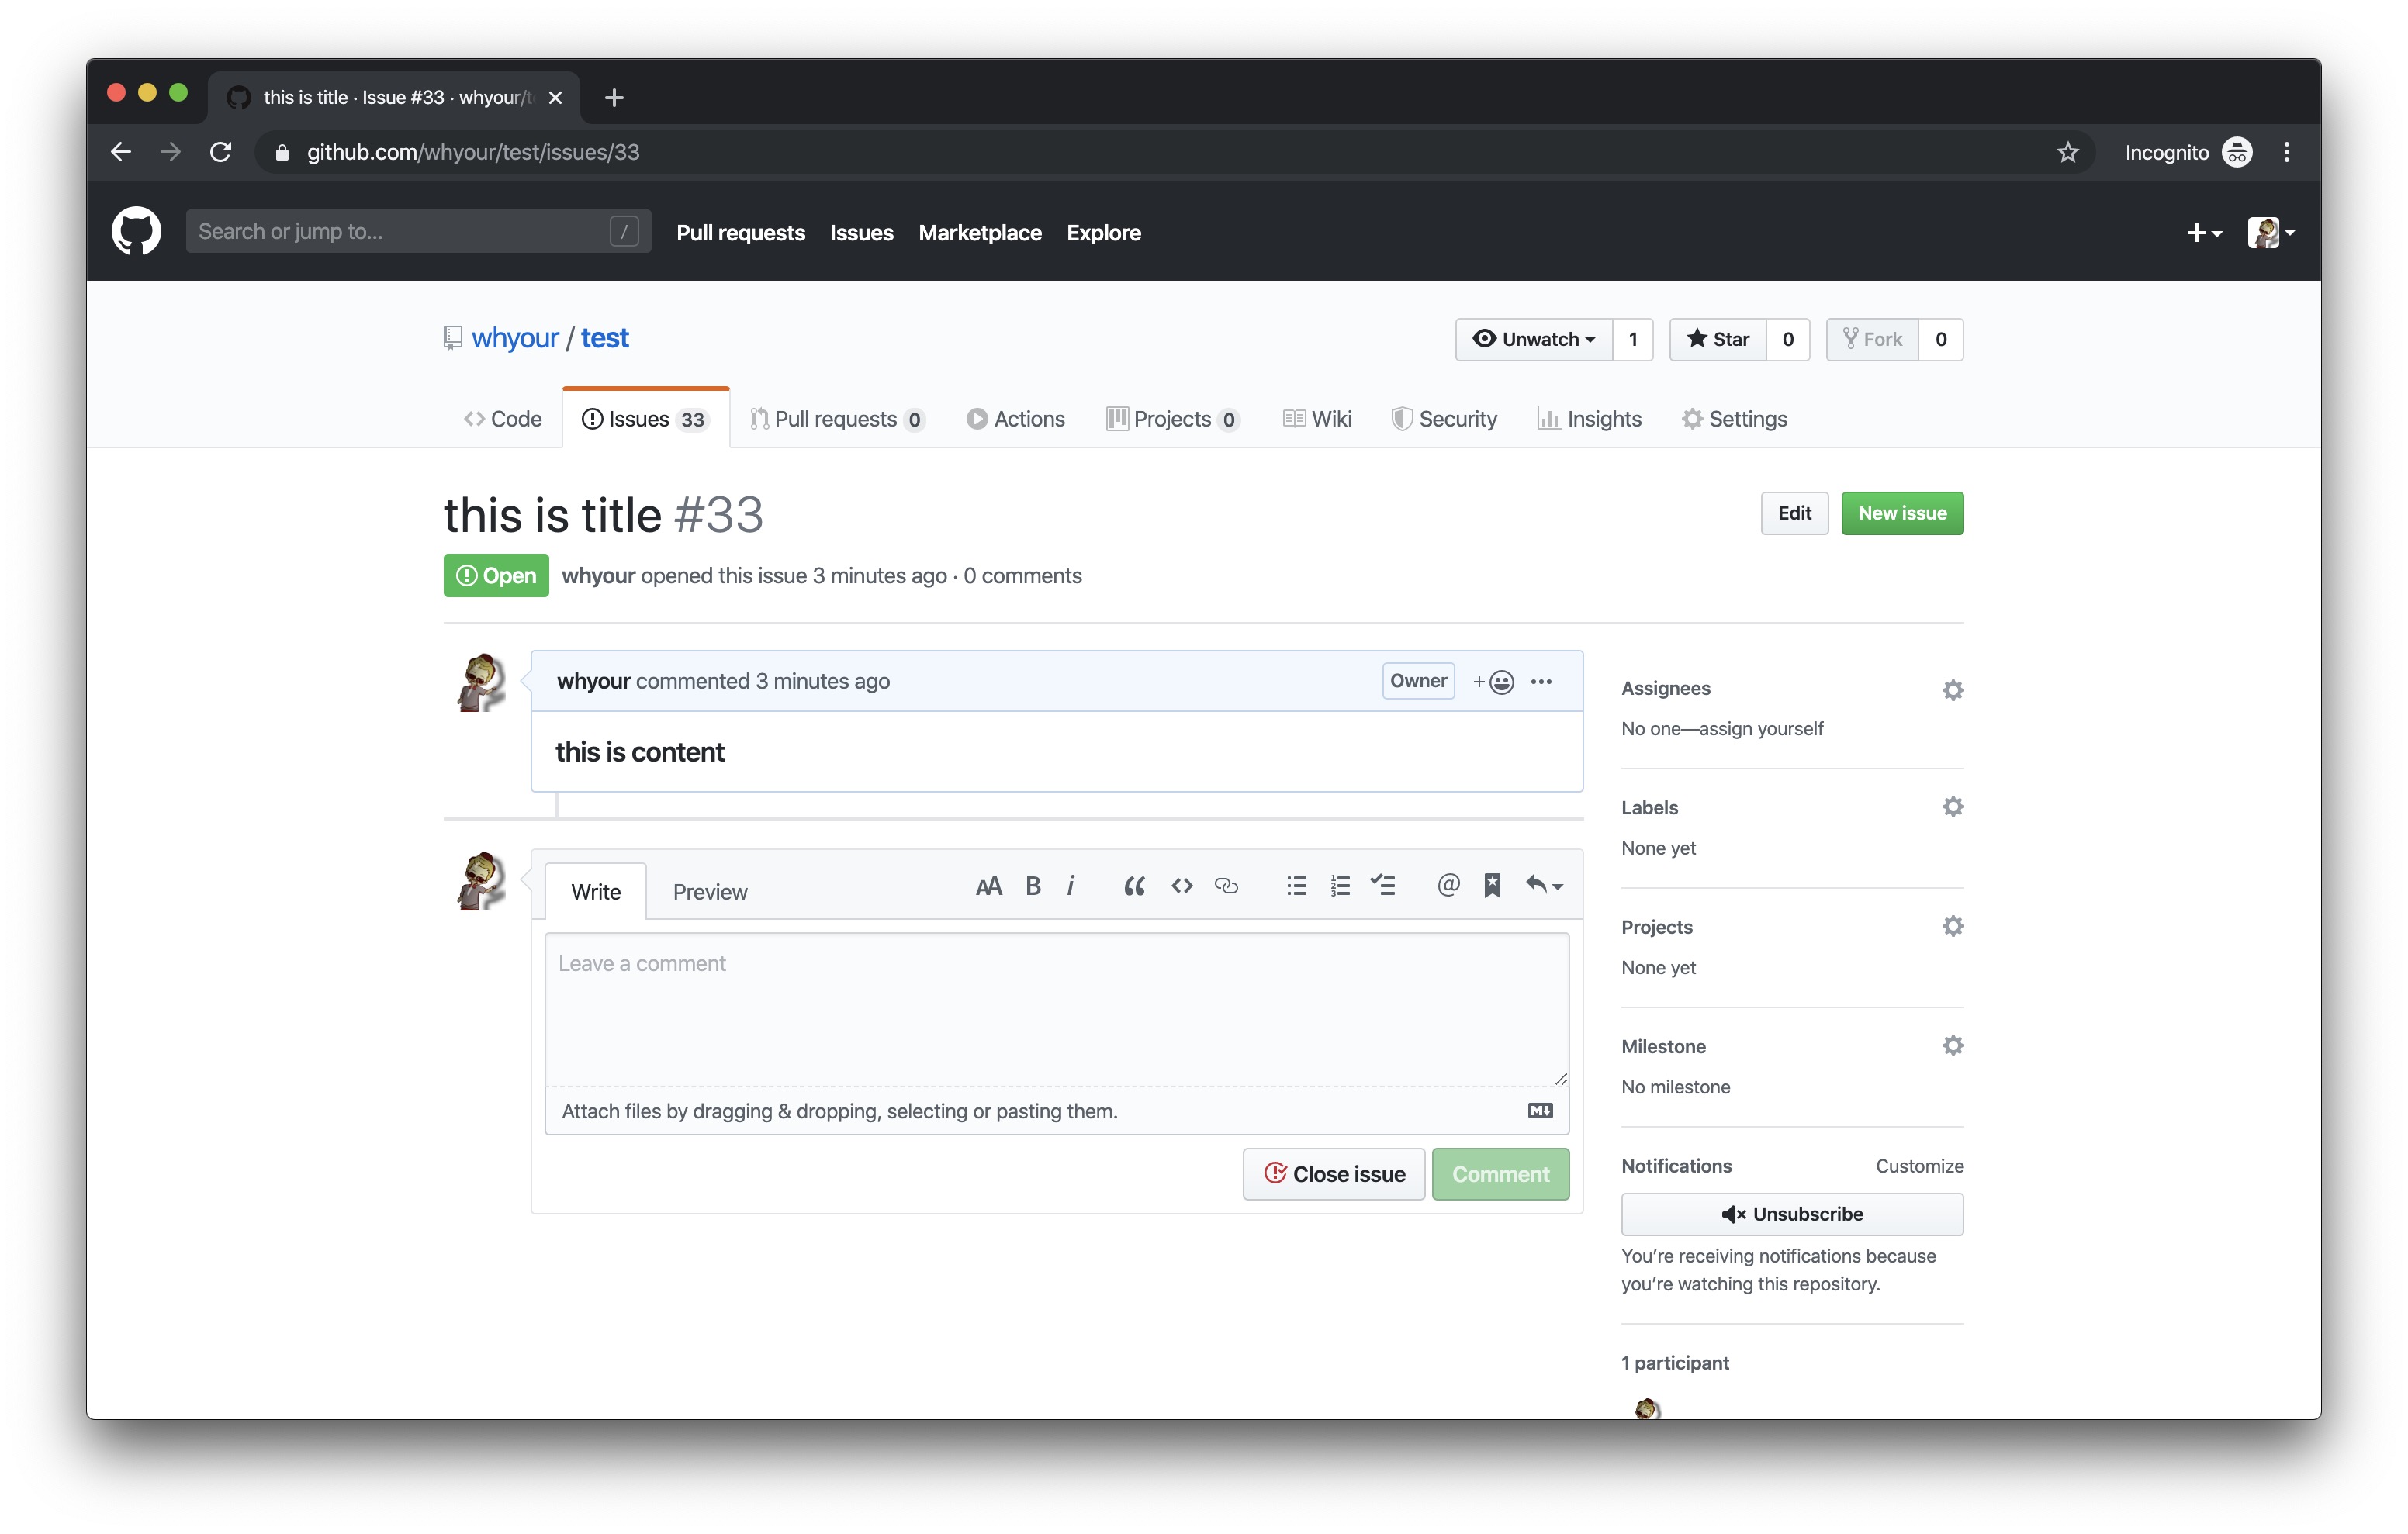Expand the plus create-new dropdown in header
Viewport: 2408px width, 1534px height.
click(x=2202, y=233)
